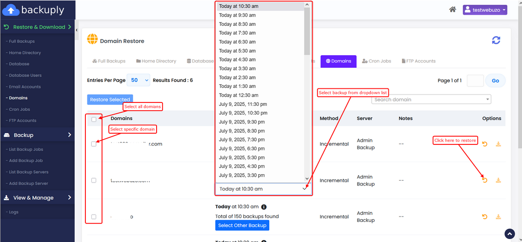The width and height of the screenshot is (522, 242).
Task: Check the third domain row checkbox
Action: (94, 217)
